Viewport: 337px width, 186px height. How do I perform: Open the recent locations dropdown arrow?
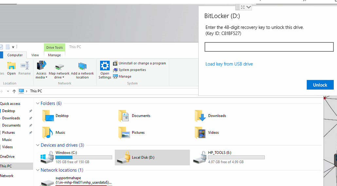click(8, 91)
